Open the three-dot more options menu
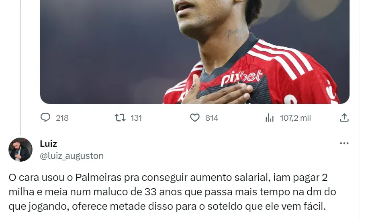Screen dimensions: 372x219 coord(344,143)
